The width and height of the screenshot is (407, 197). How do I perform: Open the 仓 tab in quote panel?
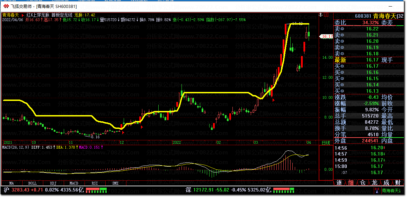[x=363, y=182]
